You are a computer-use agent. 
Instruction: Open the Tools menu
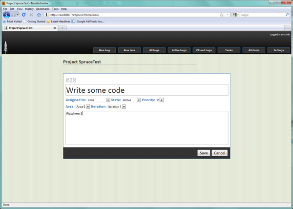(x=55, y=9)
